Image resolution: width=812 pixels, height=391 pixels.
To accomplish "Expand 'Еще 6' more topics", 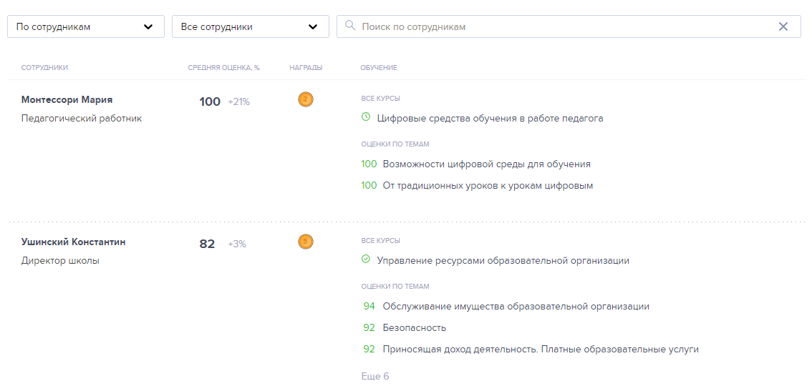I will coord(375,376).
